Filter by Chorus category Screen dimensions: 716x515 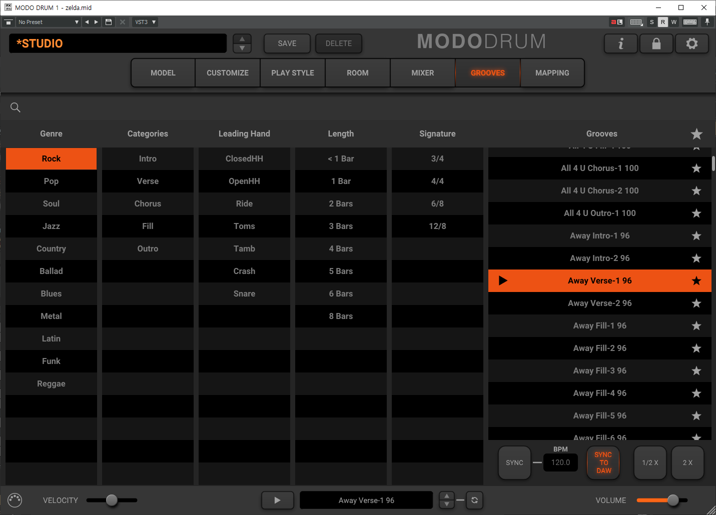click(x=148, y=203)
